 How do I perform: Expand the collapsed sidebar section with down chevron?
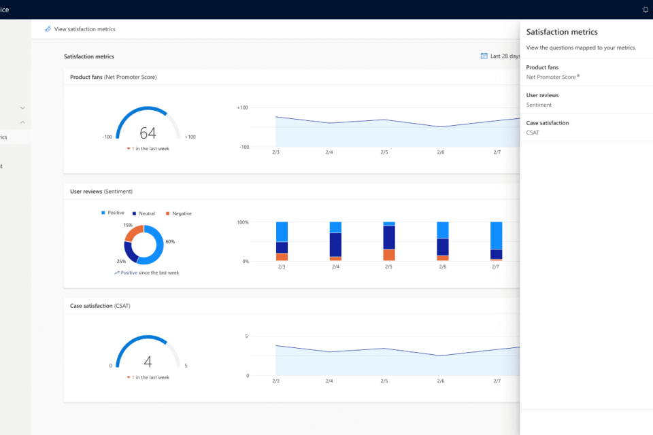point(22,107)
